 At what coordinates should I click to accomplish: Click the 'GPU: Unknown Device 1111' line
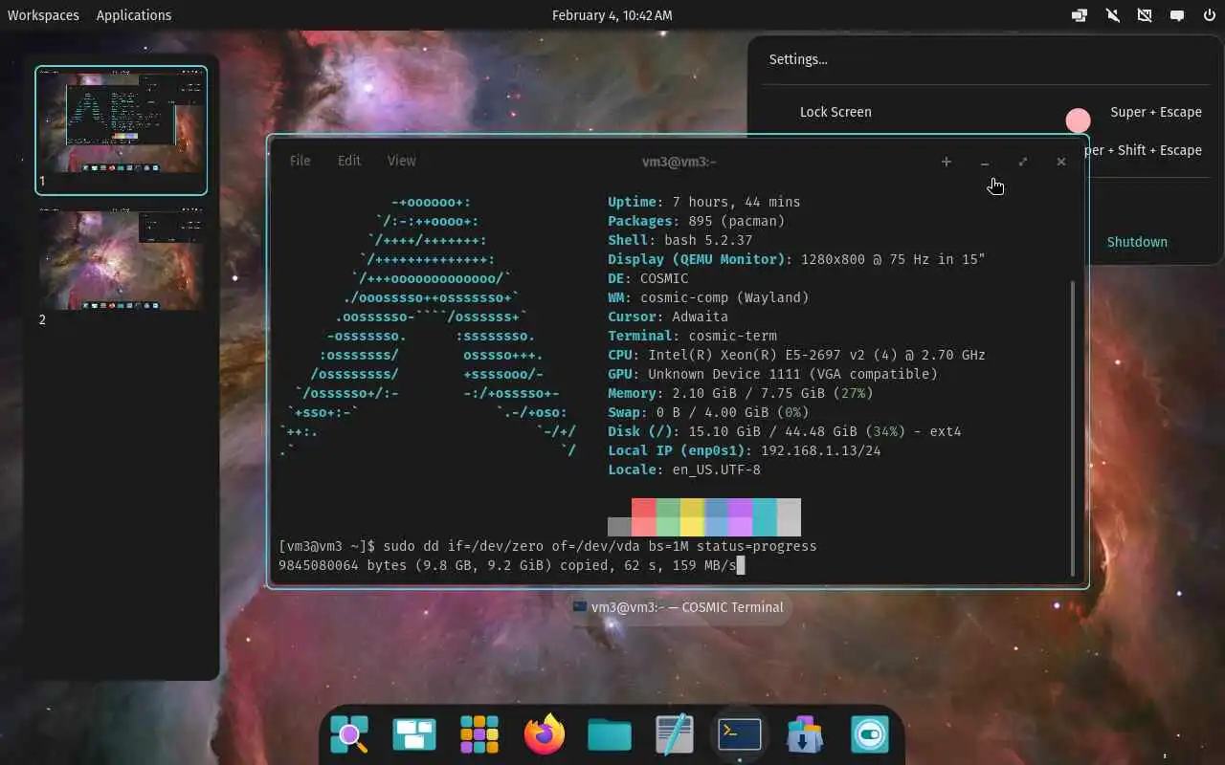[x=772, y=374]
